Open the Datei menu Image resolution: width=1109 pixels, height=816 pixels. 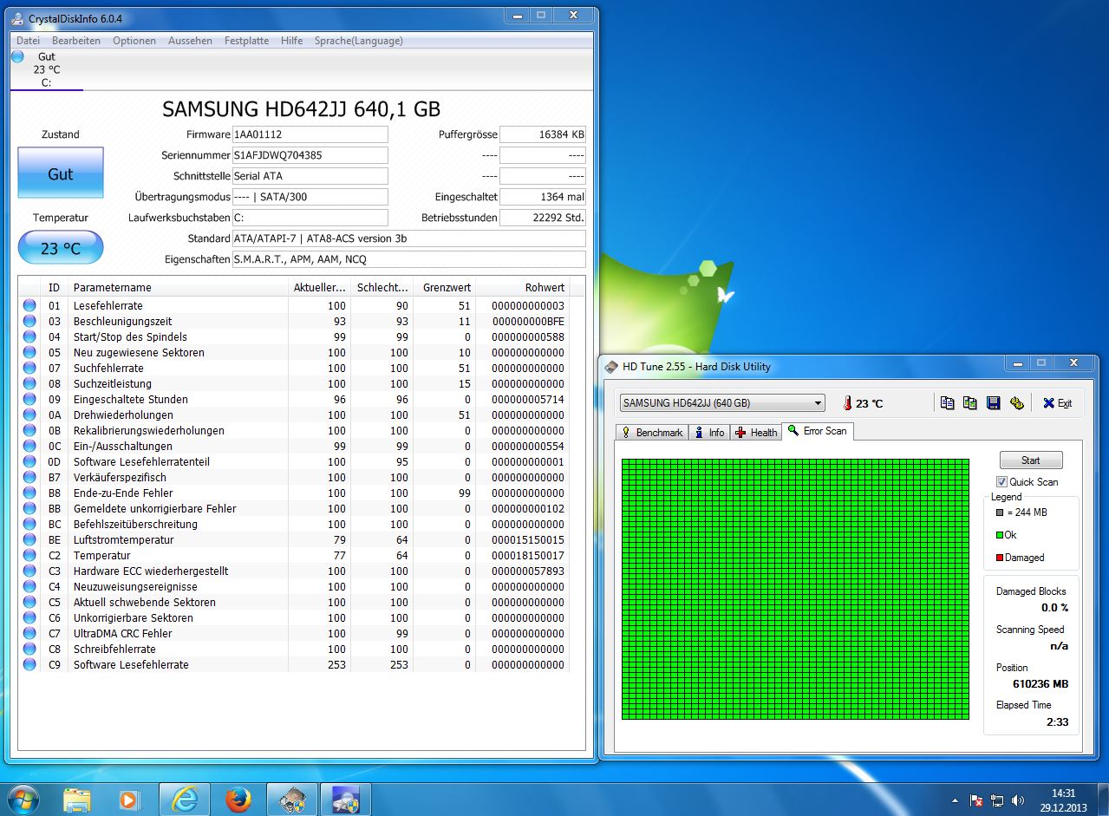pyautogui.click(x=28, y=41)
